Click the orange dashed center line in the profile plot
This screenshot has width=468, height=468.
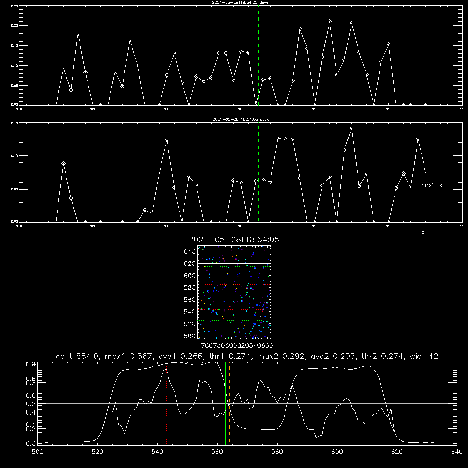[x=229, y=403]
